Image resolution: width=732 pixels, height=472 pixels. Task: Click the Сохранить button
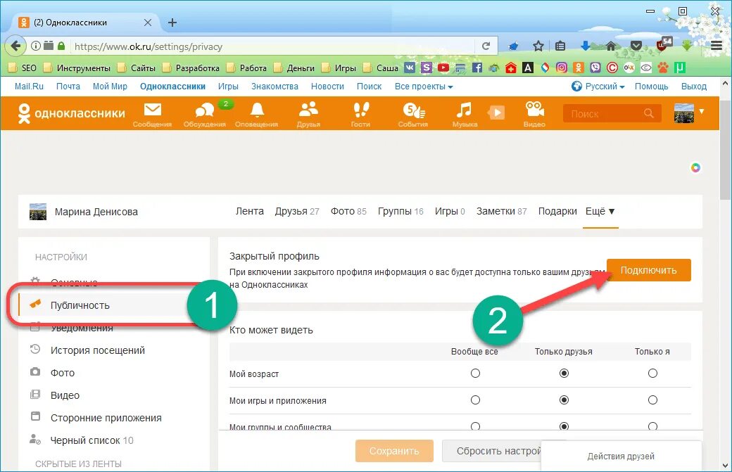[x=394, y=451]
